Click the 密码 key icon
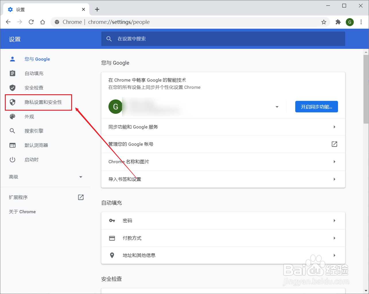 coord(112,220)
